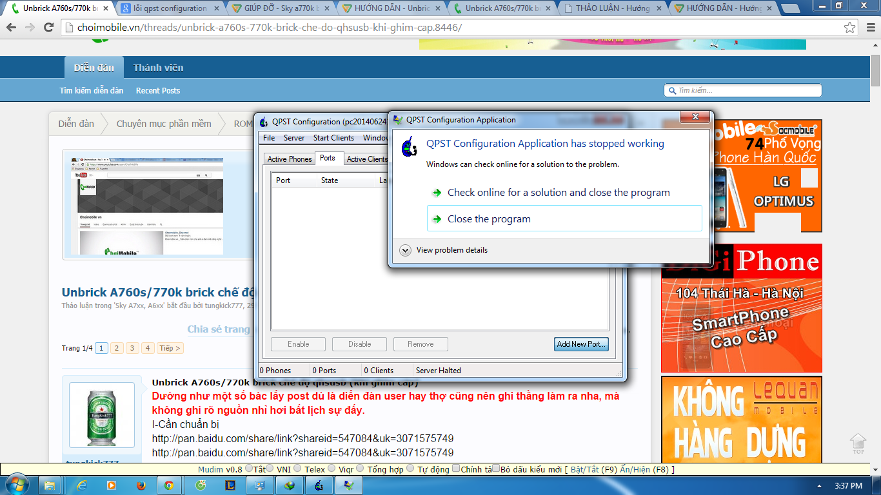The width and height of the screenshot is (881, 495).
Task: Open the Recent Posts link
Action: click(158, 91)
